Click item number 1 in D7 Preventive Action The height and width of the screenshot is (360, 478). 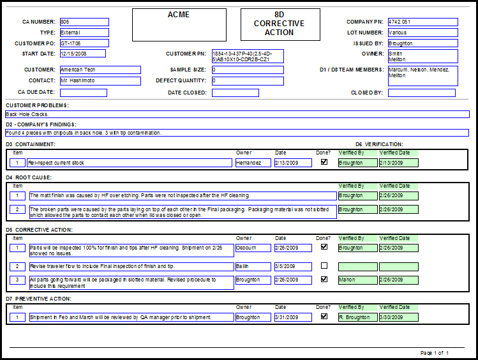(17, 317)
